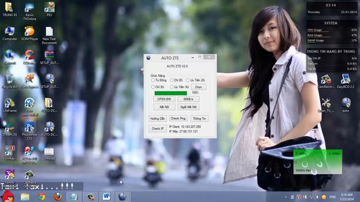Select the TRUNG 93 folder icon
The height and width of the screenshot is (202, 360).
click(x=10, y=9)
